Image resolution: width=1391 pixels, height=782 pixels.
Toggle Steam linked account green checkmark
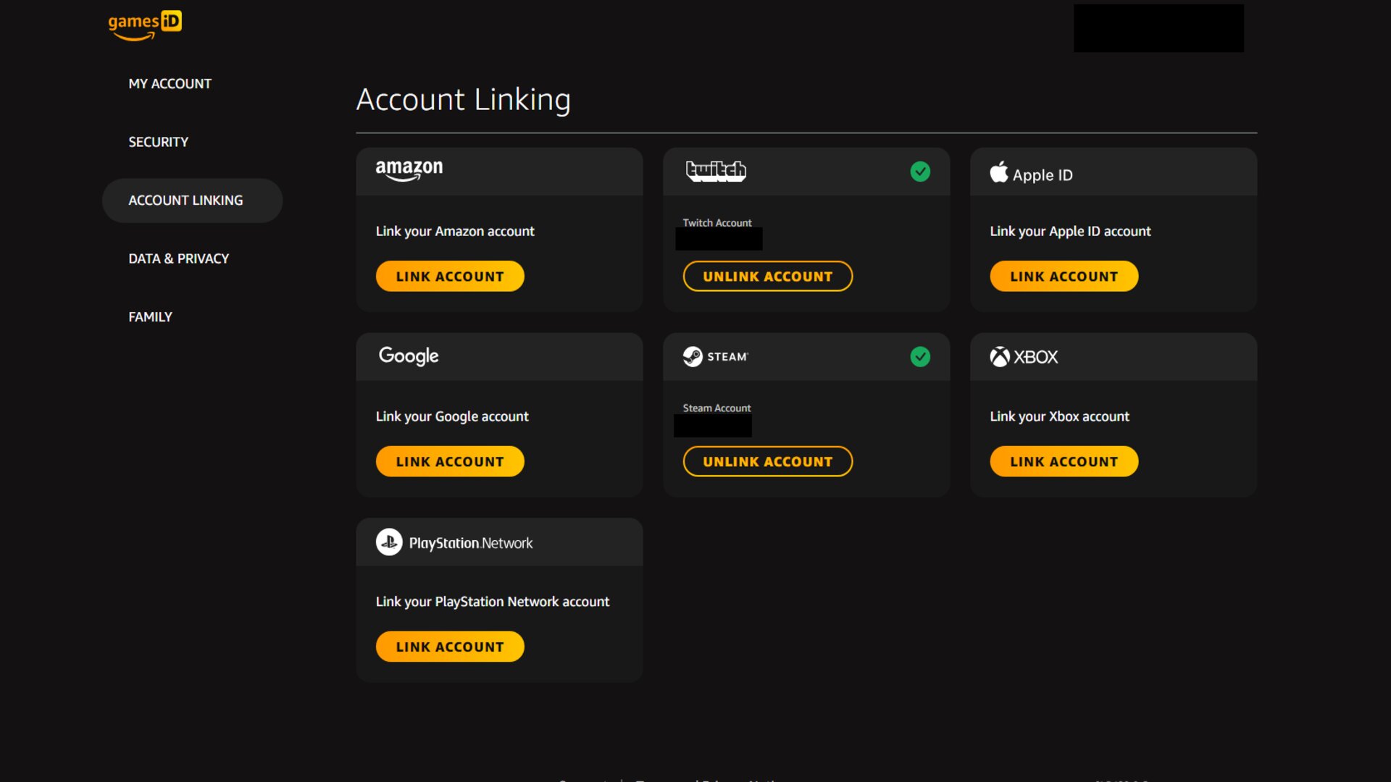(x=920, y=356)
